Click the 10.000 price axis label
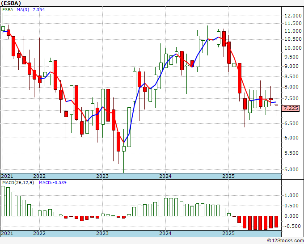The width and height of the screenshot is (304, 244). (293, 48)
